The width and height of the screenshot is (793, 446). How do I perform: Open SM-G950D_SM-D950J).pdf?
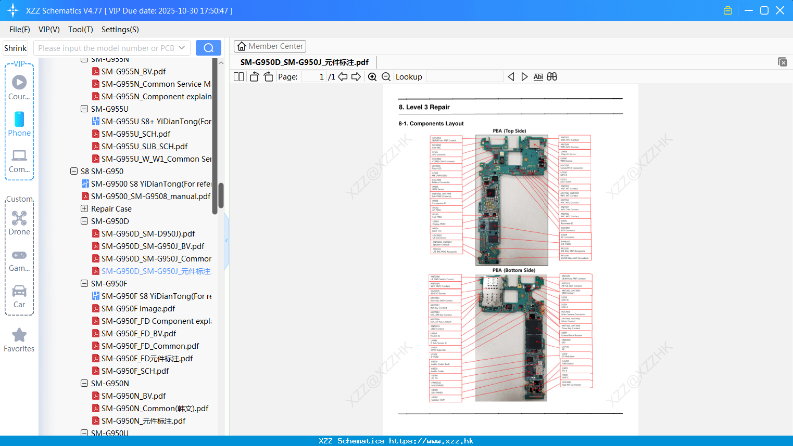coord(148,233)
